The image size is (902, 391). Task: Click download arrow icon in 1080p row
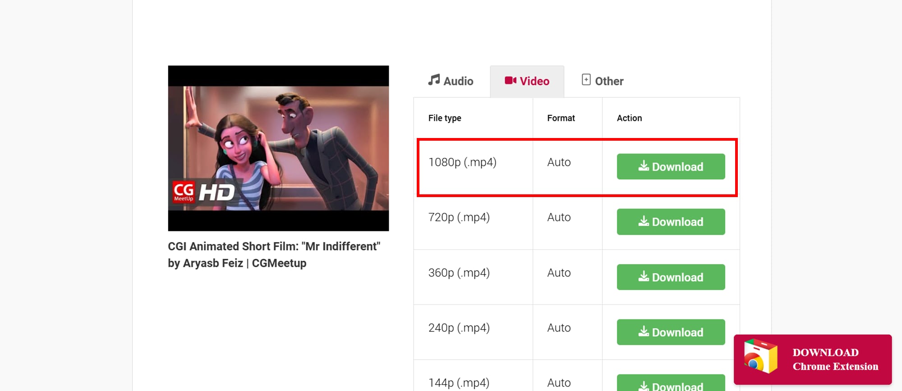pos(644,166)
